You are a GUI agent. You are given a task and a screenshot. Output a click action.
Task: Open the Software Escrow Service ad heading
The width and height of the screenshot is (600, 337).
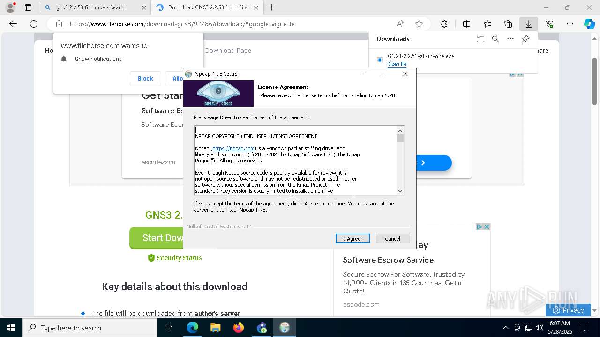point(388,260)
